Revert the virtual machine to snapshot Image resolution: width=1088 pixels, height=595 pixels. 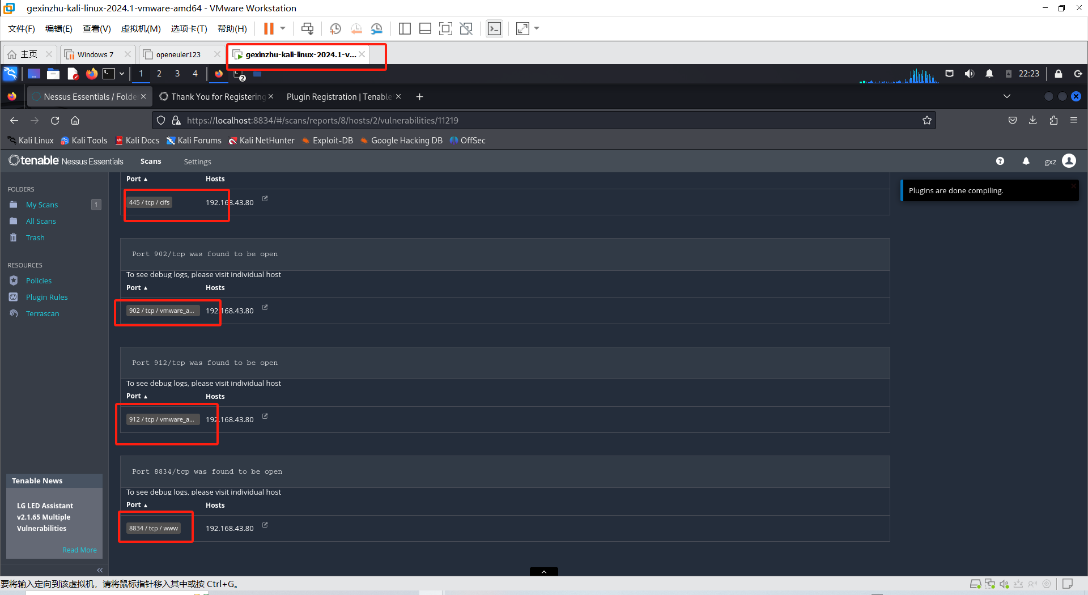click(356, 29)
